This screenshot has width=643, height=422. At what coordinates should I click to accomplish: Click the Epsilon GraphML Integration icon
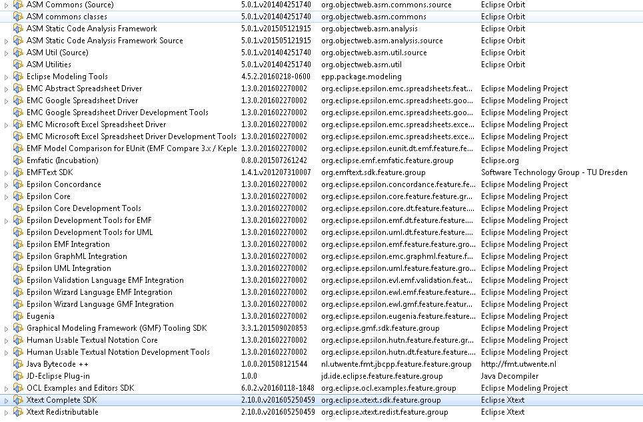(x=18, y=256)
